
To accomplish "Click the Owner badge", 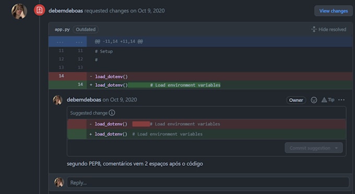I will 295,100.
